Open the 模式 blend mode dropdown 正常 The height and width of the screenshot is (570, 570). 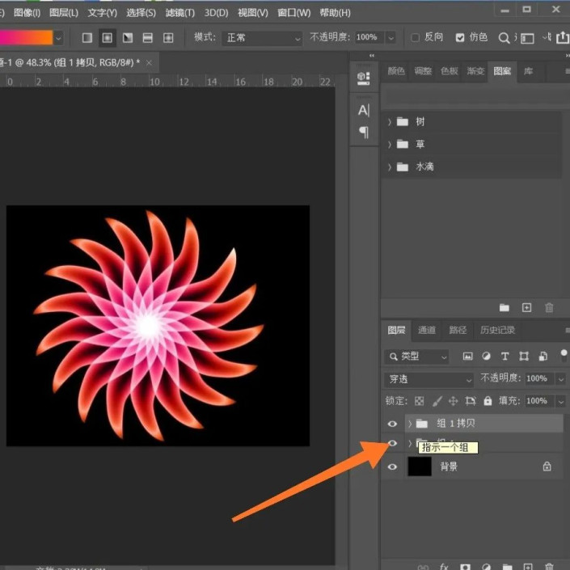pyautogui.click(x=262, y=38)
